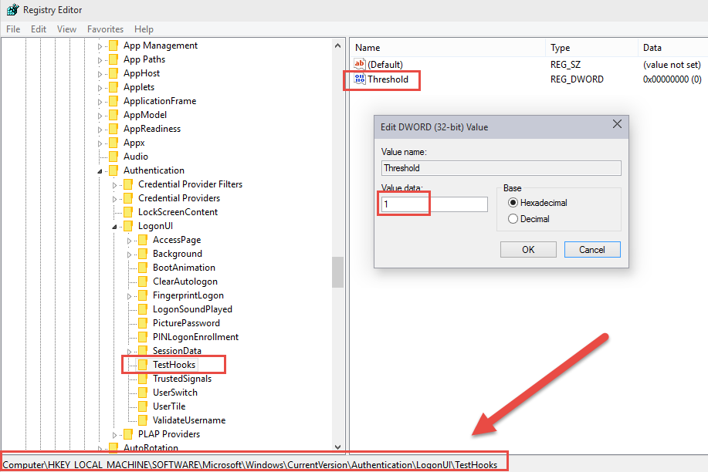Click the folder icon next to PINLogonEnrollment
This screenshot has width=708, height=472.
[x=143, y=337]
